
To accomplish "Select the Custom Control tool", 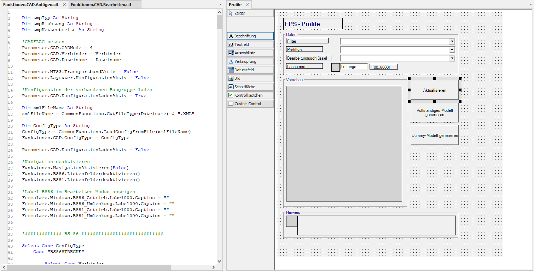I will click(250, 104).
